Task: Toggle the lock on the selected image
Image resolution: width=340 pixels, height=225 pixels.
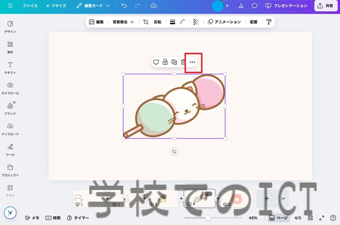Action: pos(165,62)
